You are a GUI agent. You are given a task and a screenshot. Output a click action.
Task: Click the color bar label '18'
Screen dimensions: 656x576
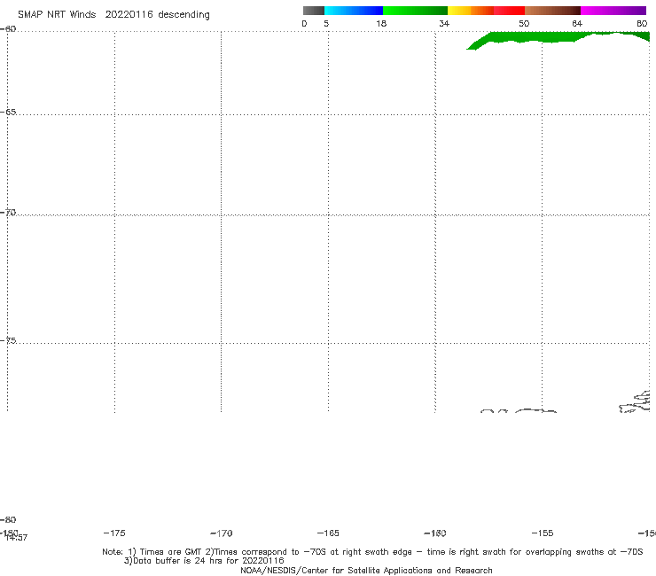pos(381,24)
